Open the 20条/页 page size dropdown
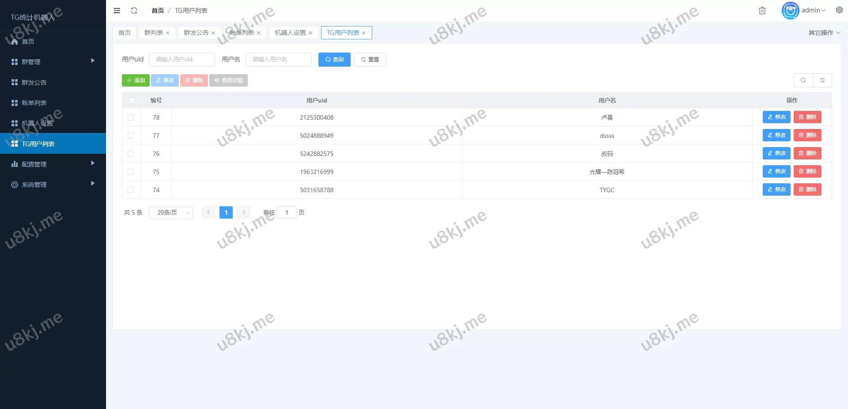The height and width of the screenshot is (409, 848). (x=171, y=213)
